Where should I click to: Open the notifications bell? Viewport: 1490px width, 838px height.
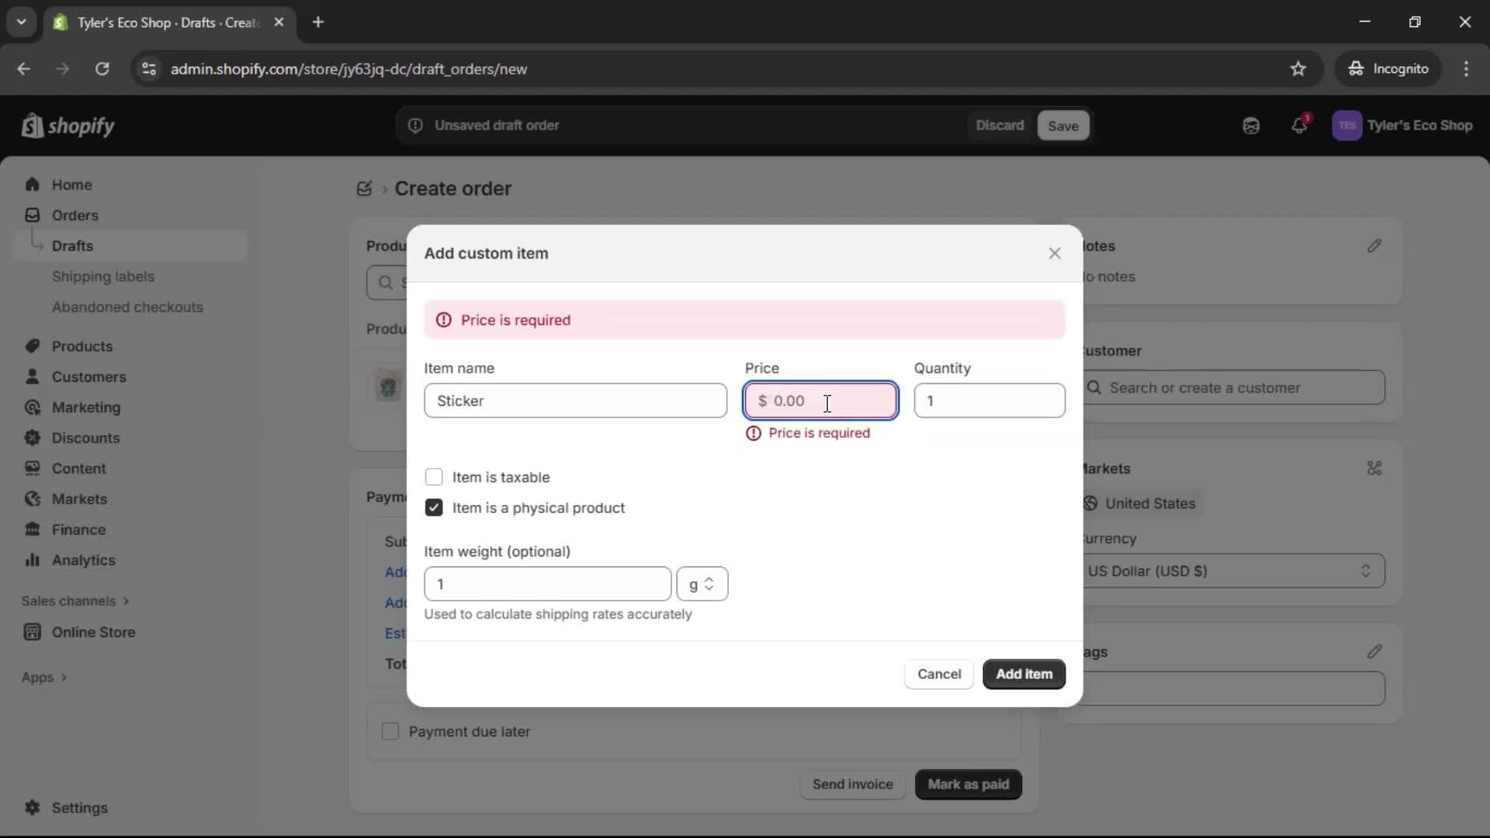(1299, 125)
